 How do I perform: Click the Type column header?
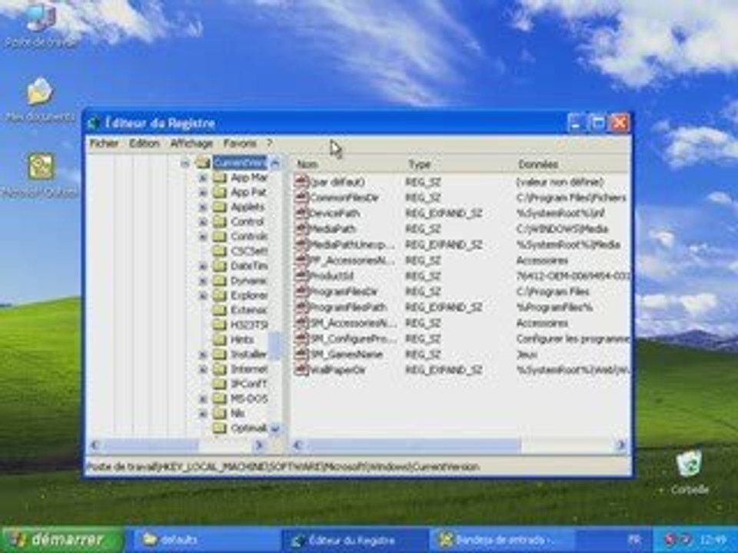[458, 164]
